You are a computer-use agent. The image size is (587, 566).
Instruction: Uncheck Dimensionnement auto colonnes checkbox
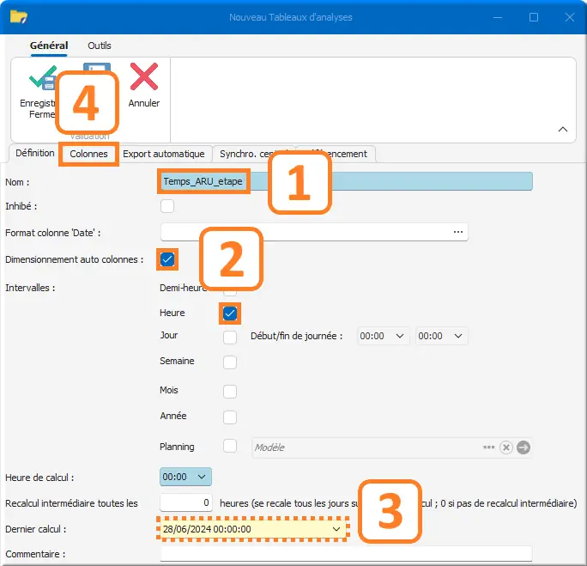pos(167,259)
